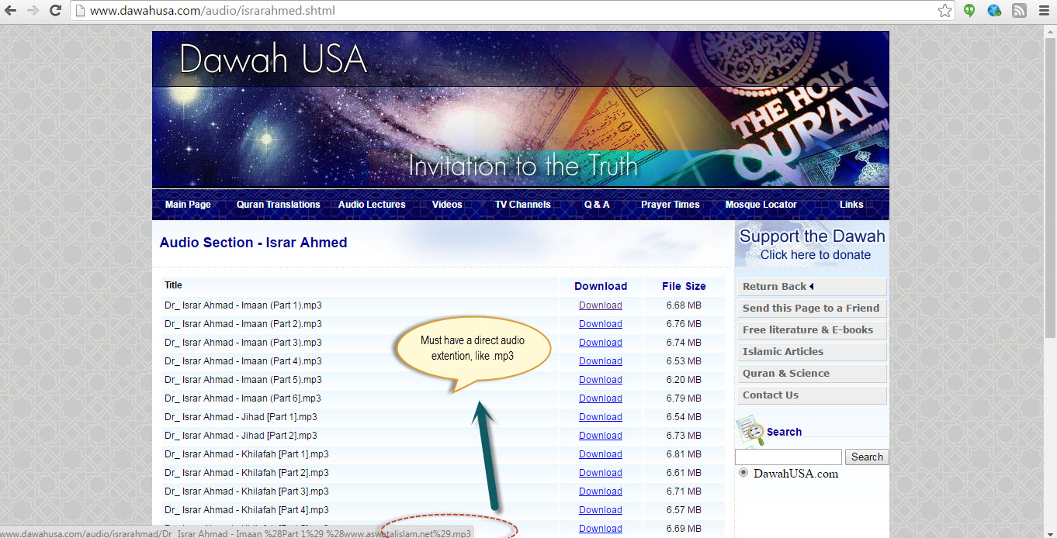
Task: Click the 'Imaan (Part 1).mp3' title text
Action: pyautogui.click(x=243, y=305)
